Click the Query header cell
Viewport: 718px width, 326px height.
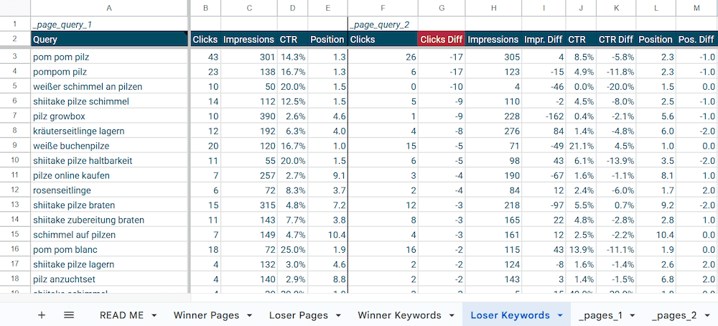tap(109, 39)
